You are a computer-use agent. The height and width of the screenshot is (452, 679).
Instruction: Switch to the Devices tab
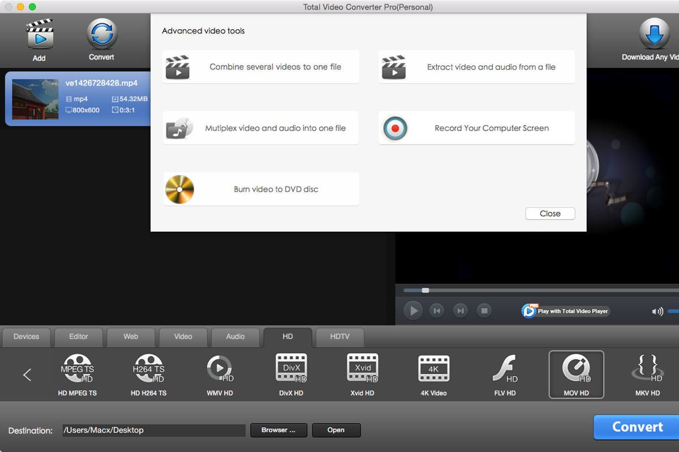coord(27,337)
